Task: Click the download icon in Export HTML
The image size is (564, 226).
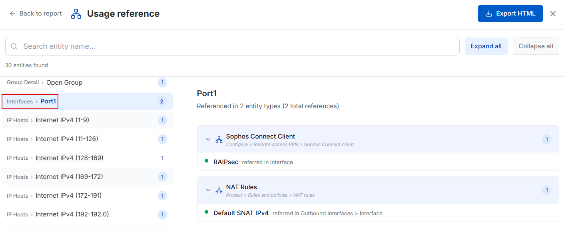Action: [x=488, y=14]
